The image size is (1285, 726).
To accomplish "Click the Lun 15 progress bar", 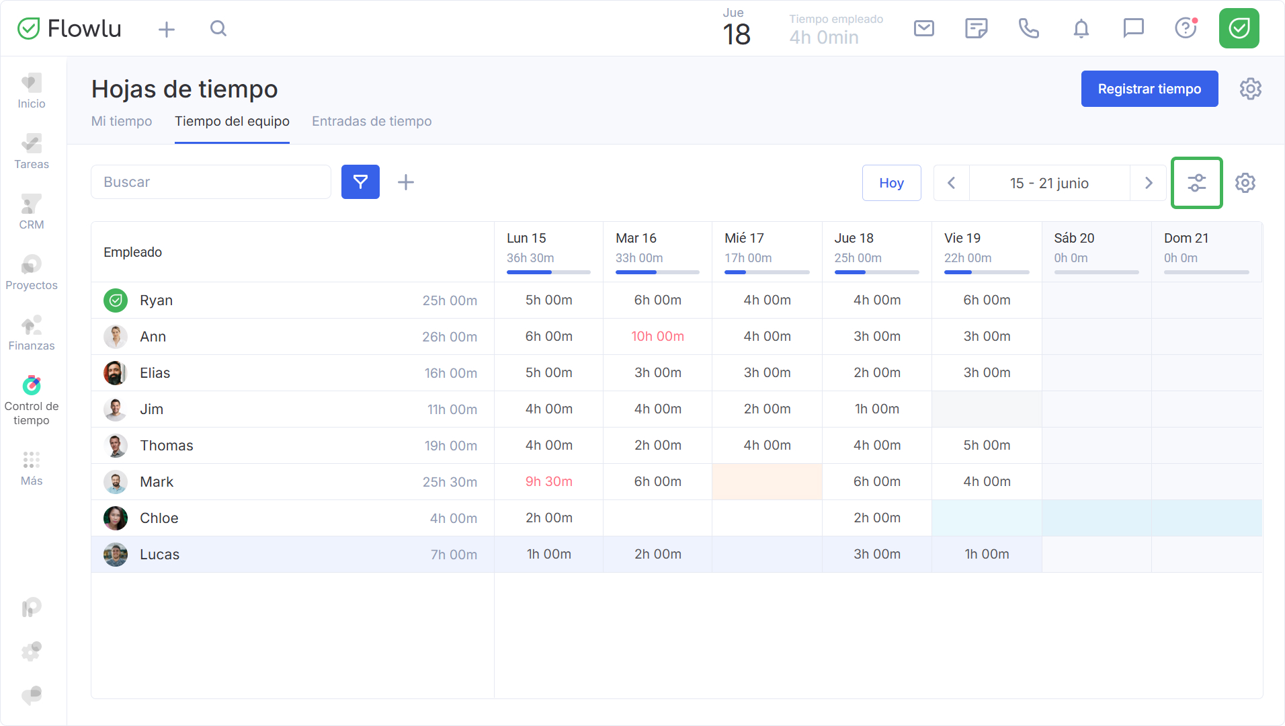I will pyautogui.click(x=548, y=272).
